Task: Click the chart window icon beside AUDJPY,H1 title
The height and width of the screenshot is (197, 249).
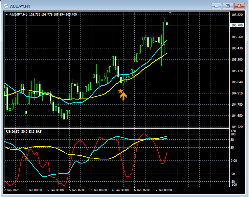Action: pos(6,6)
